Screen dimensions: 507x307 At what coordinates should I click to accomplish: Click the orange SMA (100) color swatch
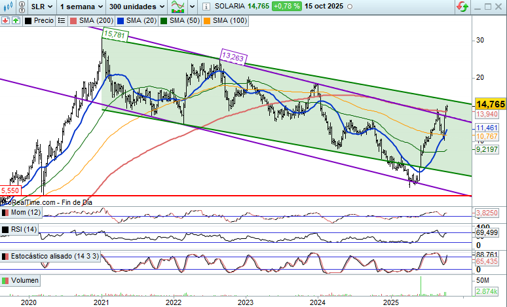coord(208,20)
